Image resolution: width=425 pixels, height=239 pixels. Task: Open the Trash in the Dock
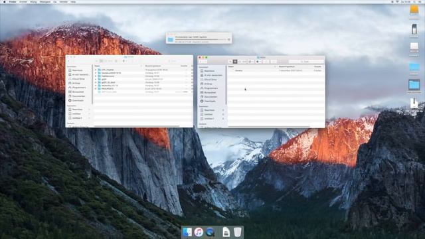[x=238, y=232]
